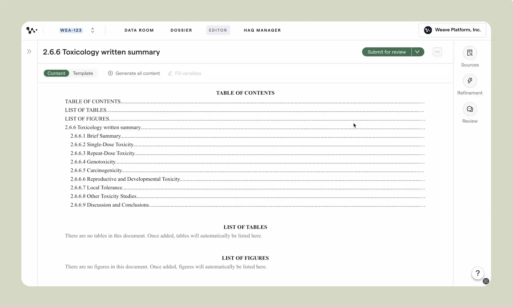Click the Submit for review button
This screenshot has width=513, height=307.
(387, 52)
